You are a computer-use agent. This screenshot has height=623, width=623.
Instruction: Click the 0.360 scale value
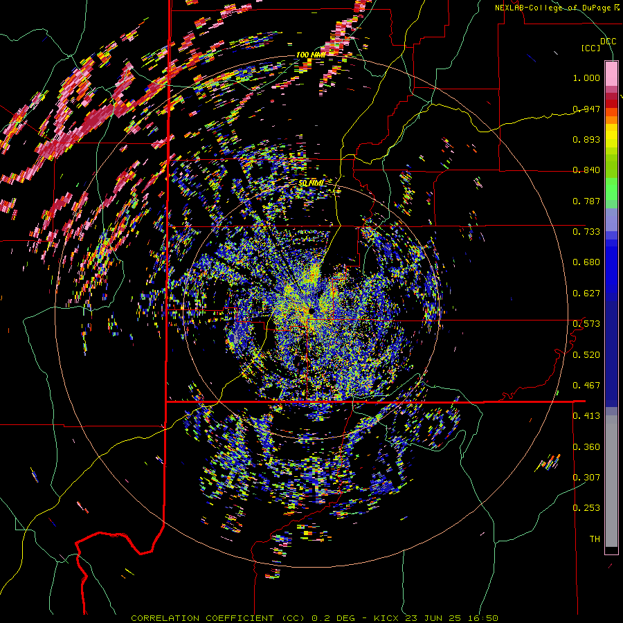click(586, 446)
